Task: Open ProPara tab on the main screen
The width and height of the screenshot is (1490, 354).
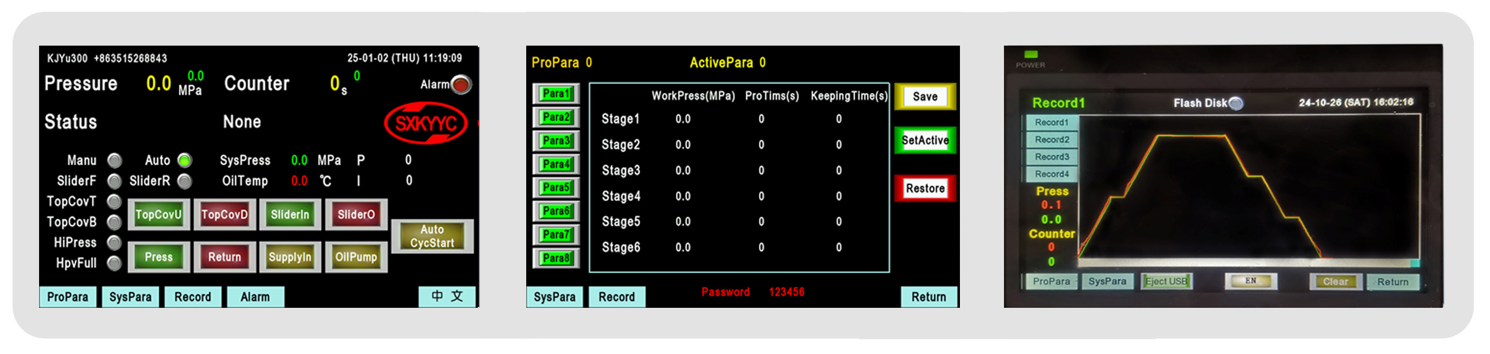Action: [68, 297]
